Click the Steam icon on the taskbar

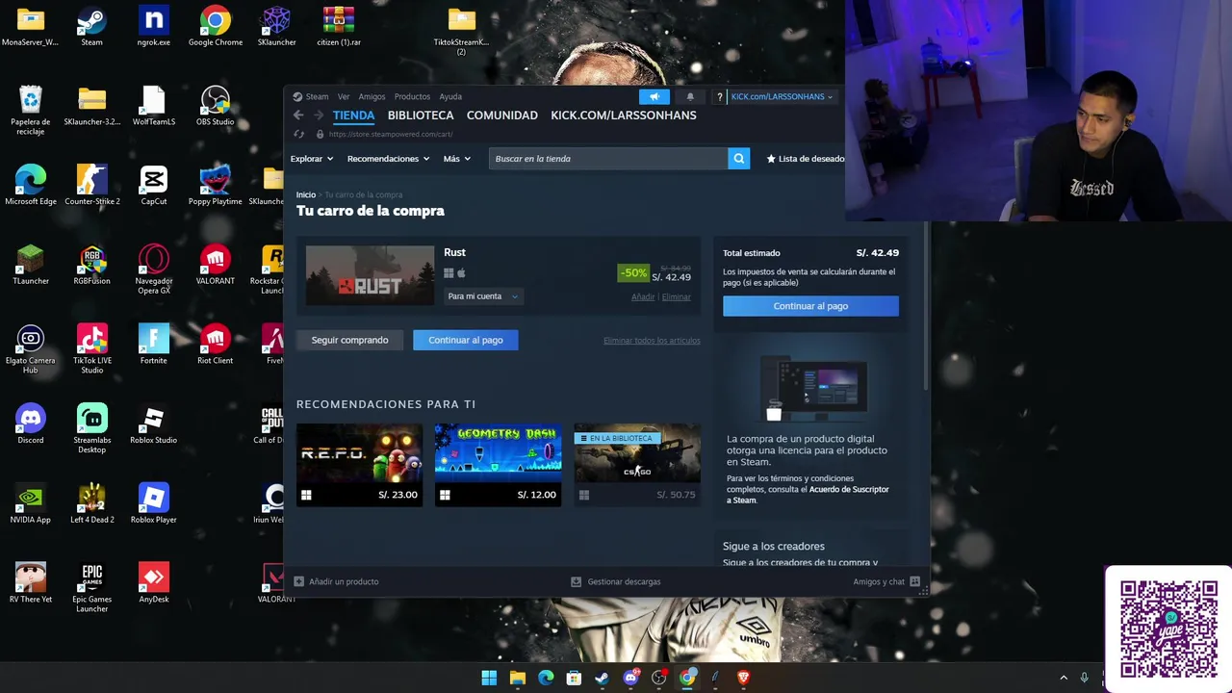[x=602, y=678]
